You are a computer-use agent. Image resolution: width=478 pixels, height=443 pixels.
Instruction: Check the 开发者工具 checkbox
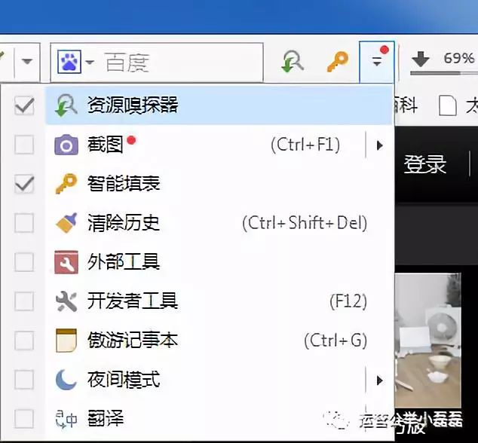click(x=24, y=301)
